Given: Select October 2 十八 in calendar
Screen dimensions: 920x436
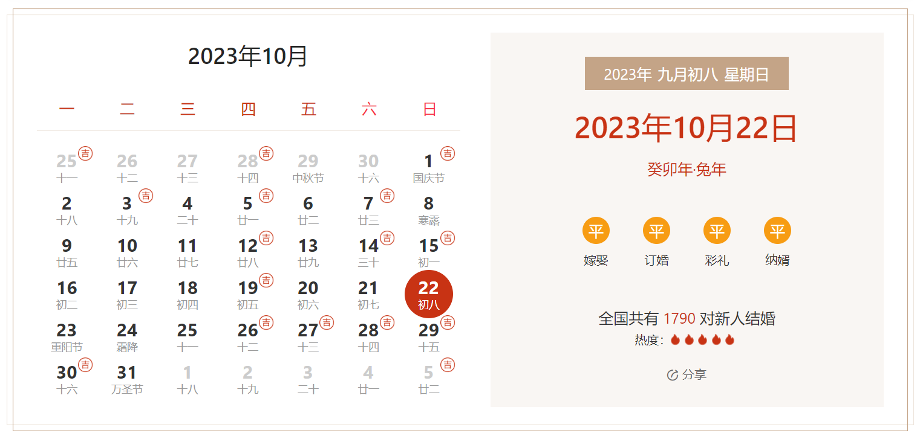Looking at the screenshot, I should point(67,210).
